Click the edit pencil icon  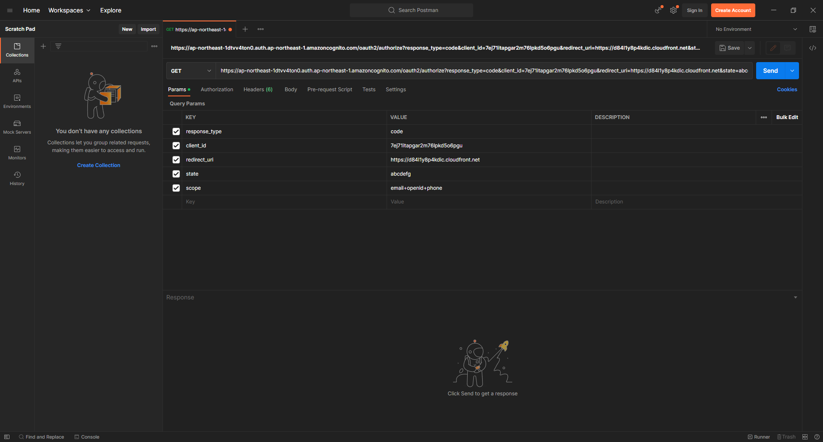[773, 48]
